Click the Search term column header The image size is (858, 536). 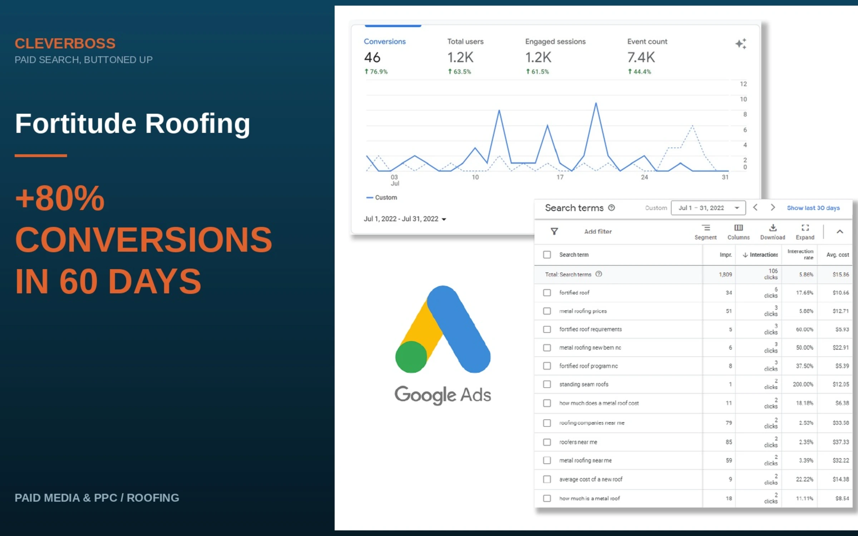574,255
